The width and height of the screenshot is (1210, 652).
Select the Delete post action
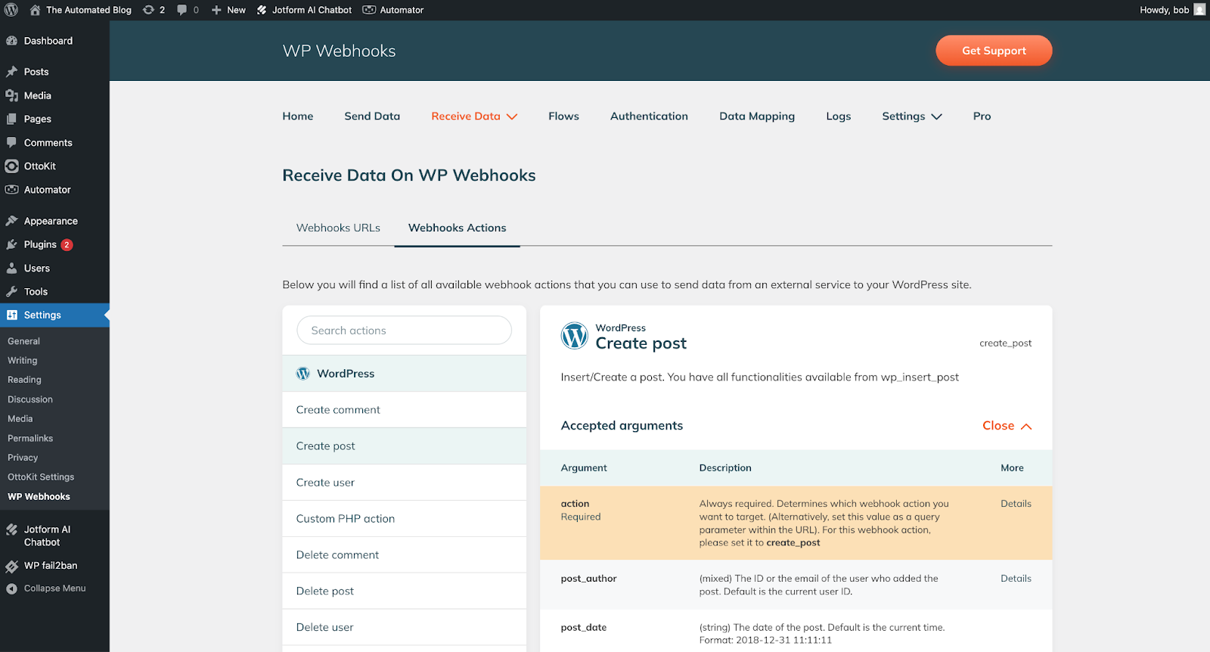(405, 591)
